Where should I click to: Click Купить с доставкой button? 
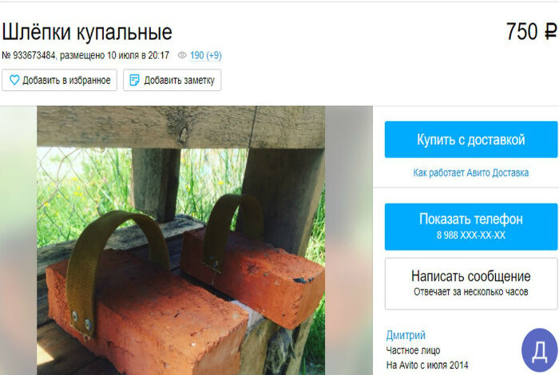pyautogui.click(x=471, y=140)
